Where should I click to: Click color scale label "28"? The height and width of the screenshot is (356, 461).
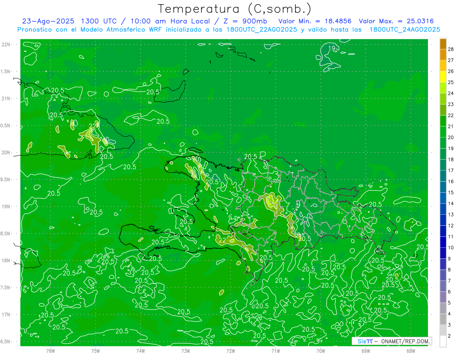click(x=451, y=49)
